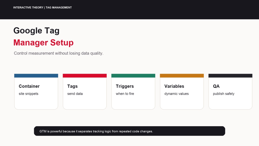Click the orange bar atop the Variables card
Image resolution: width=259 pixels, height=146 pixels.
coord(182,76)
